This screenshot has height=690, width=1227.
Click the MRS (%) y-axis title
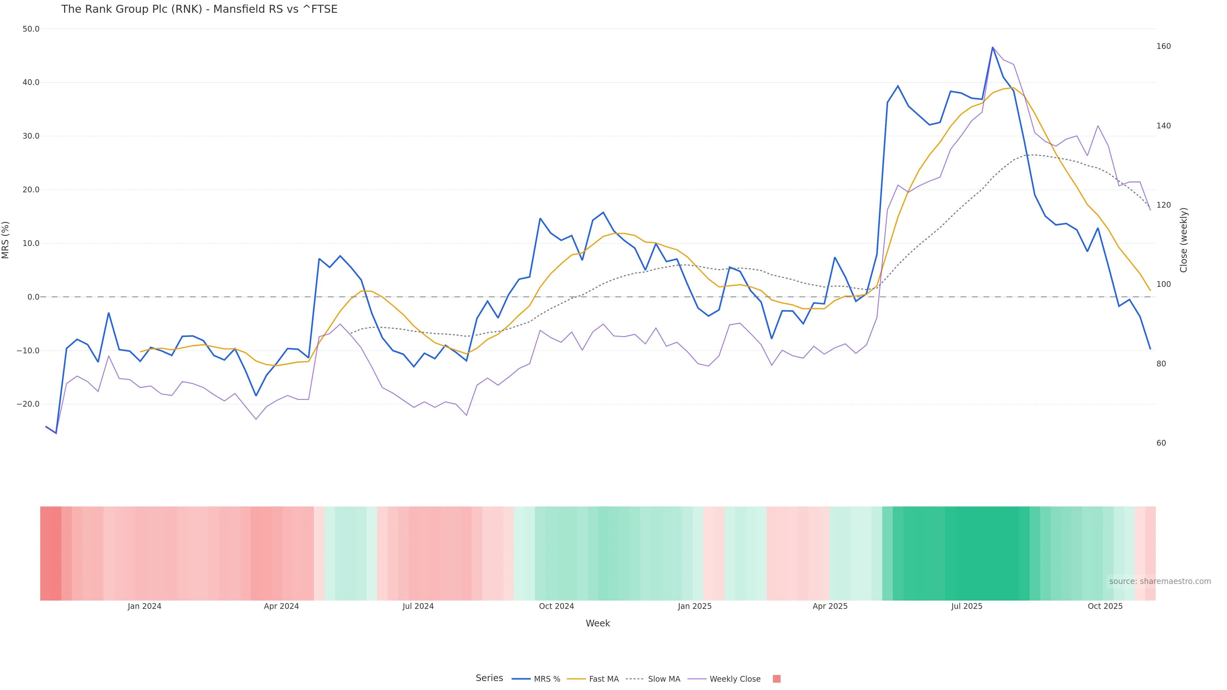coord(6,240)
